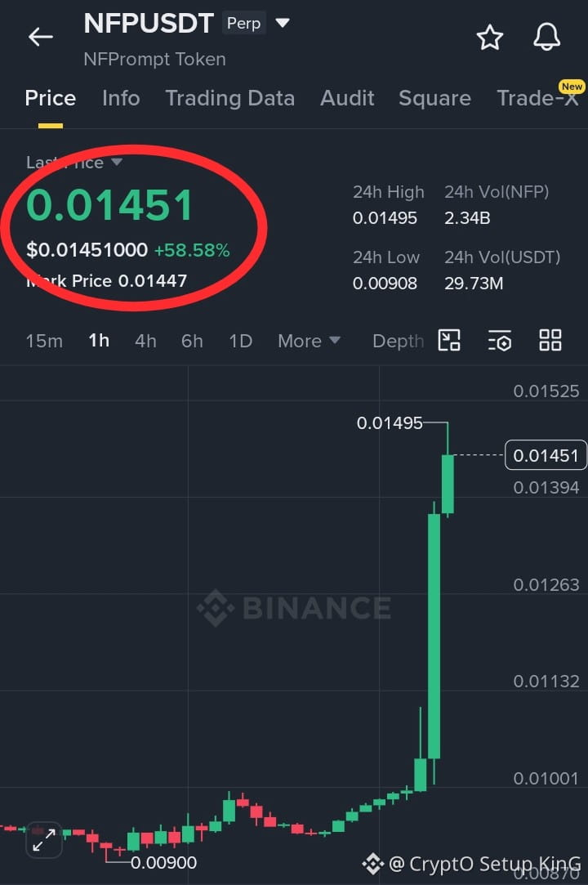This screenshot has height=885, width=588.
Task: Open the Trade-X tab marked New
Action: coord(538,97)
